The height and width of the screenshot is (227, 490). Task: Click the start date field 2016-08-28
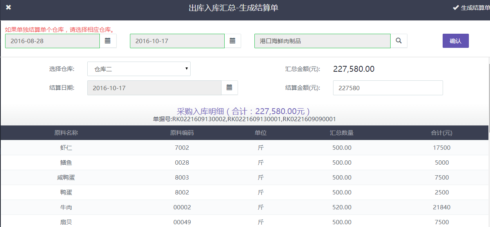click(x=52, y=41)
